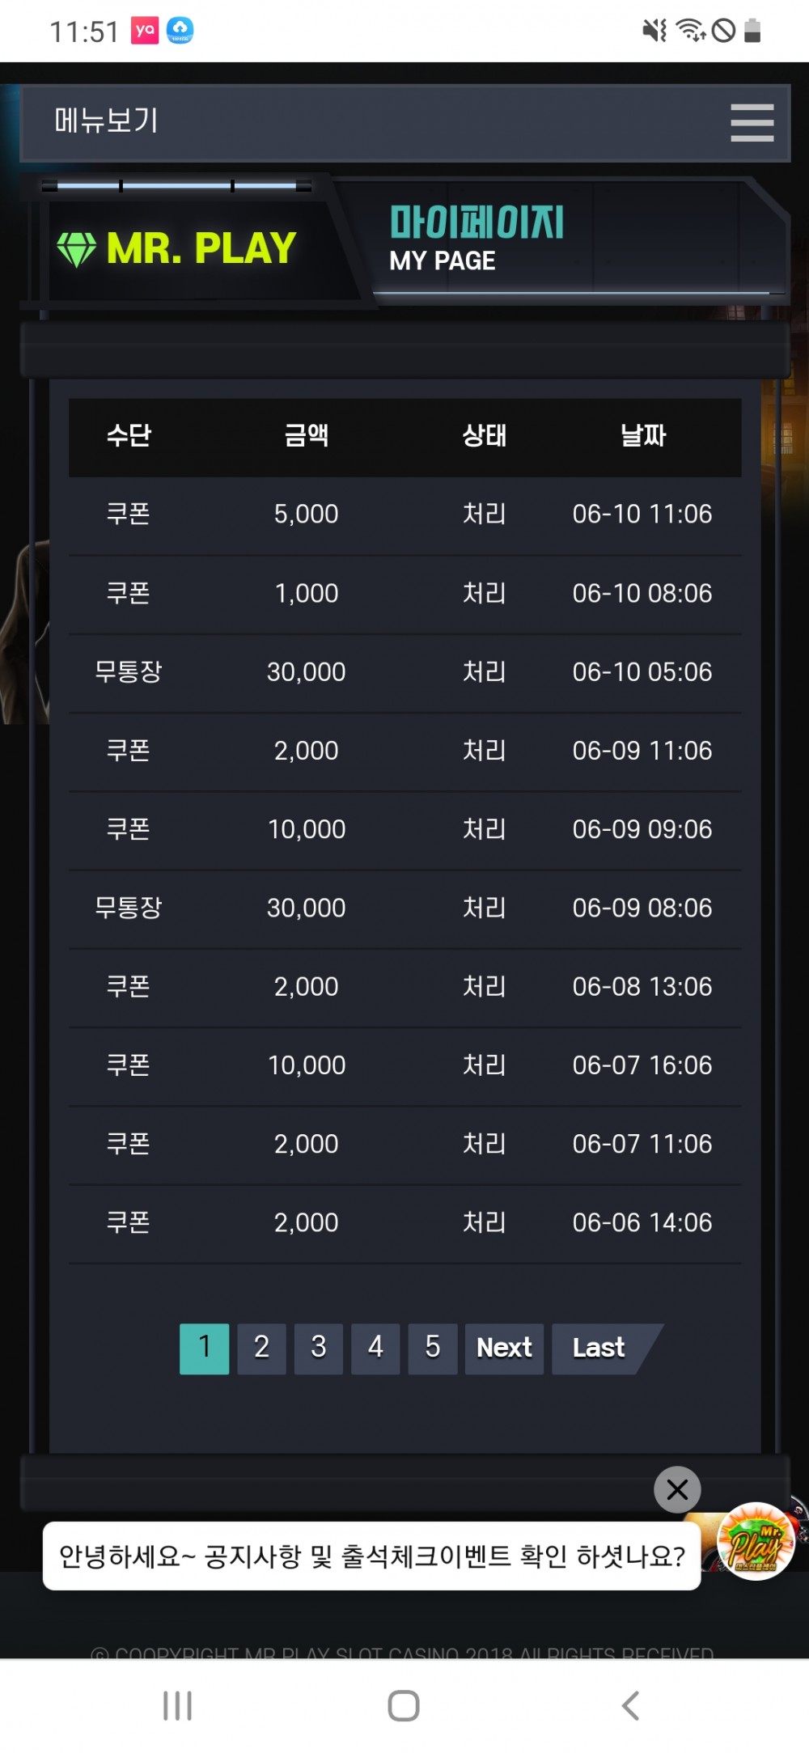Open the 메뉴보기 menu bar

pos(404,123)
